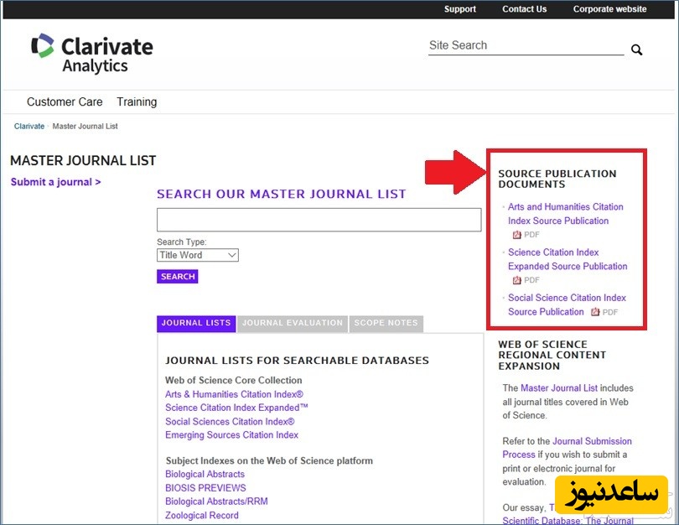Visit the Corporate website link
Viewport: 679px width, 525px height.
(x=609, y=9)
